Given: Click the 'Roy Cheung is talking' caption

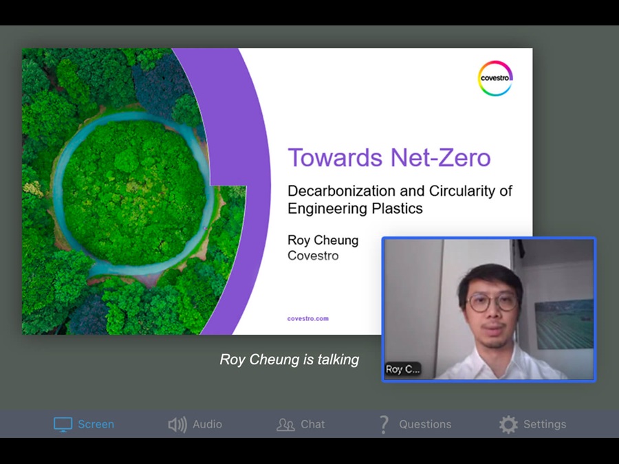Looking at the screenshot, I should tap(289, 360).
